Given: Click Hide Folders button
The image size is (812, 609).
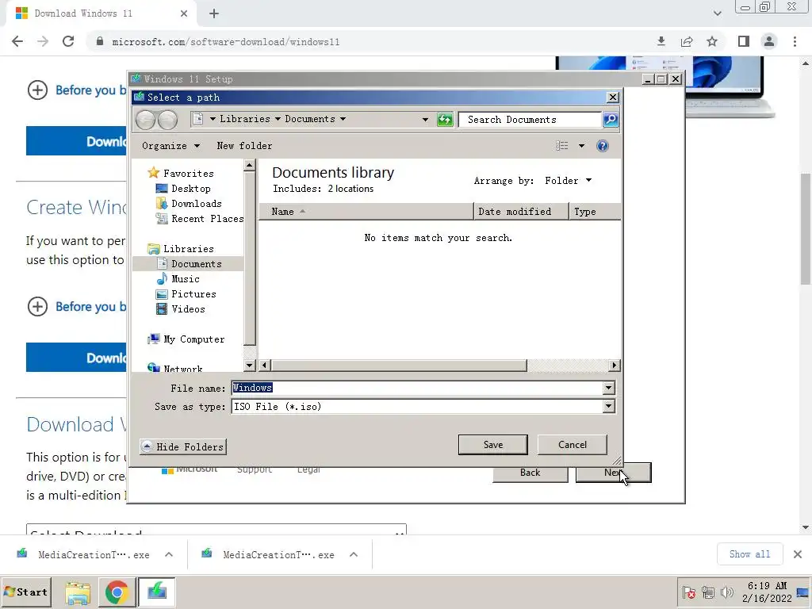Looking at the screenshot, I should pyautogui.click(x=183, y=447).
